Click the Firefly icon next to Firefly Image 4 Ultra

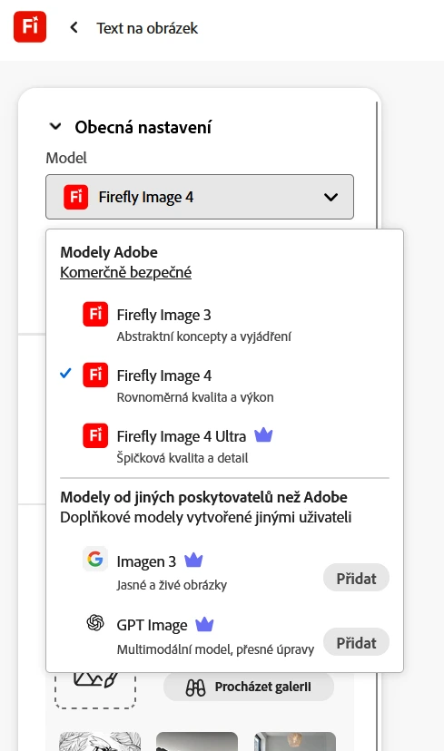pos(95,435)
